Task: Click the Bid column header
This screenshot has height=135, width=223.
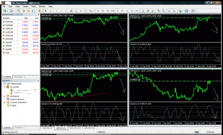Action: click(26, 18)
